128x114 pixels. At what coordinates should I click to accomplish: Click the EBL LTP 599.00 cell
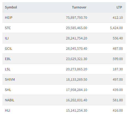point(118,59)
